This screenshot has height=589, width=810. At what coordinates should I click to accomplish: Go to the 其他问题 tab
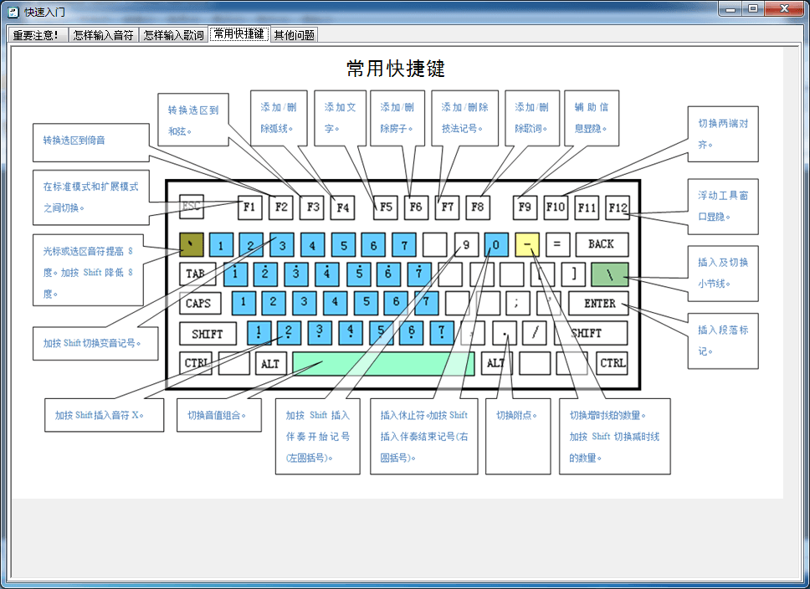tap(294, 35)
